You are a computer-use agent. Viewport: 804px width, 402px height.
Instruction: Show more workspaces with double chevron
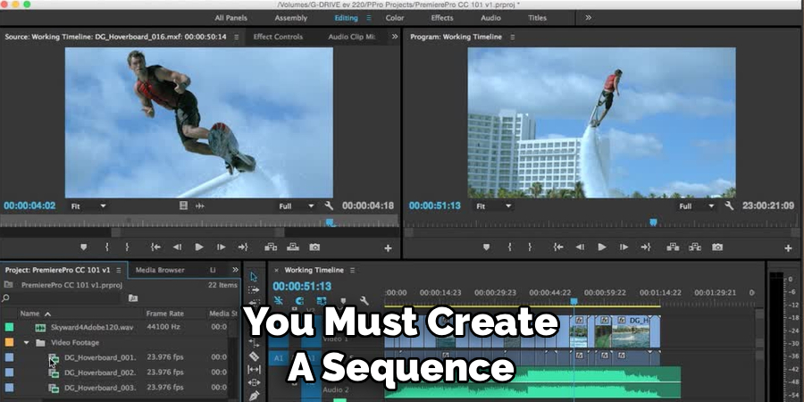click(x=588, y=18)
